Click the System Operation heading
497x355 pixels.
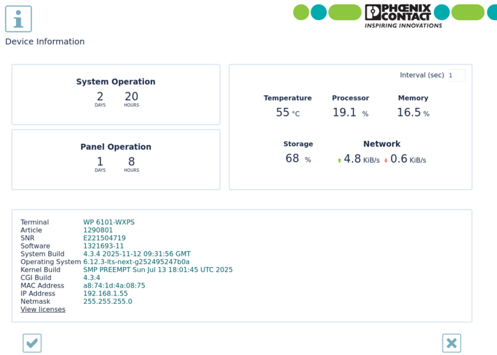115,82
